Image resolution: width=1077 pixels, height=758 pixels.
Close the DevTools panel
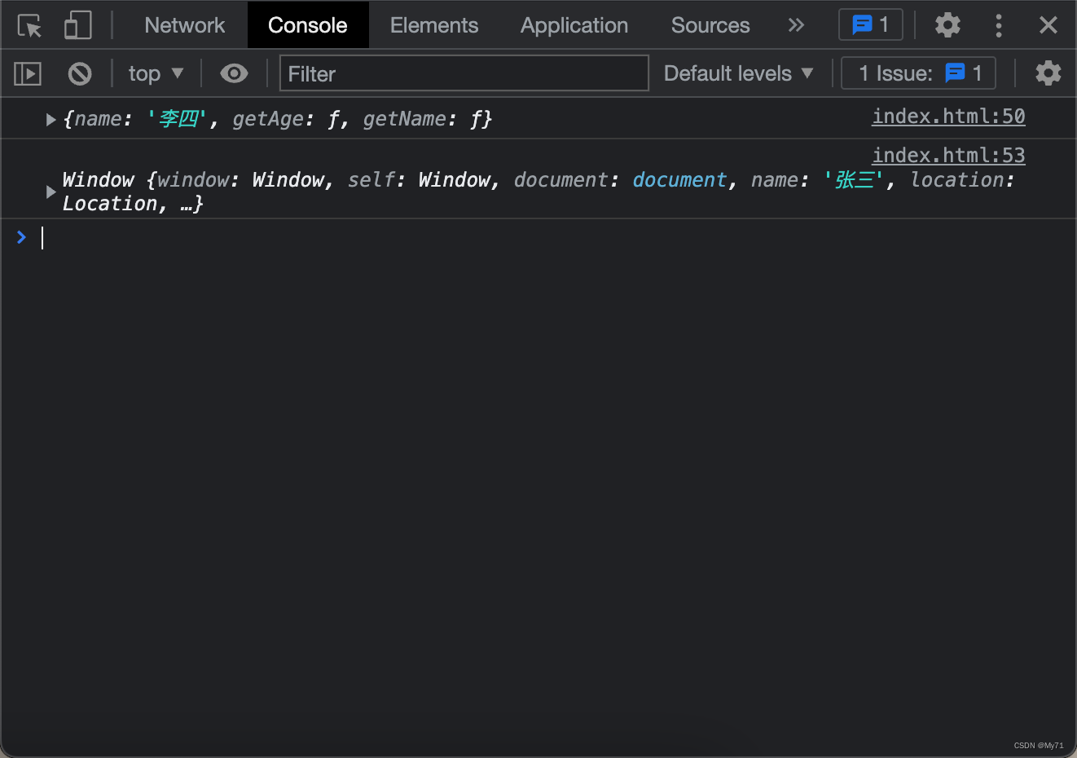click(1048, 25)
